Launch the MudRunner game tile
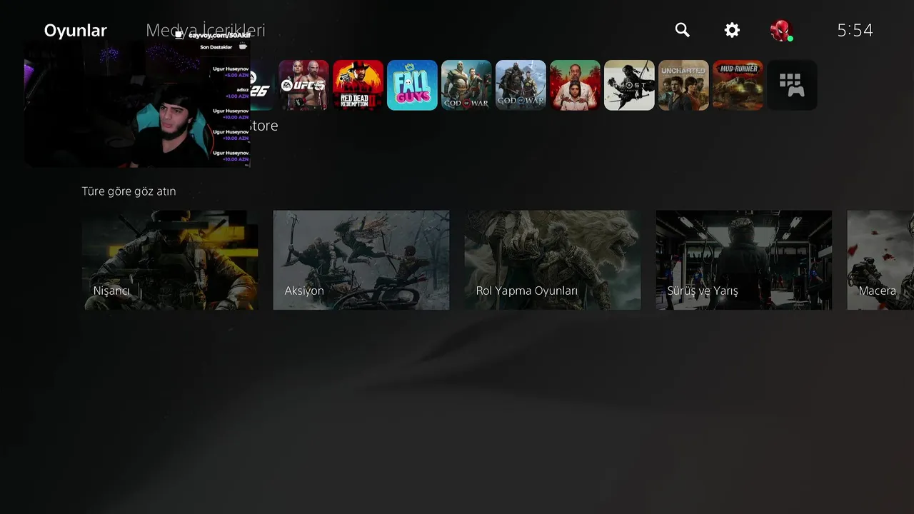Screen dimensions: 914x514 point(738,85)
